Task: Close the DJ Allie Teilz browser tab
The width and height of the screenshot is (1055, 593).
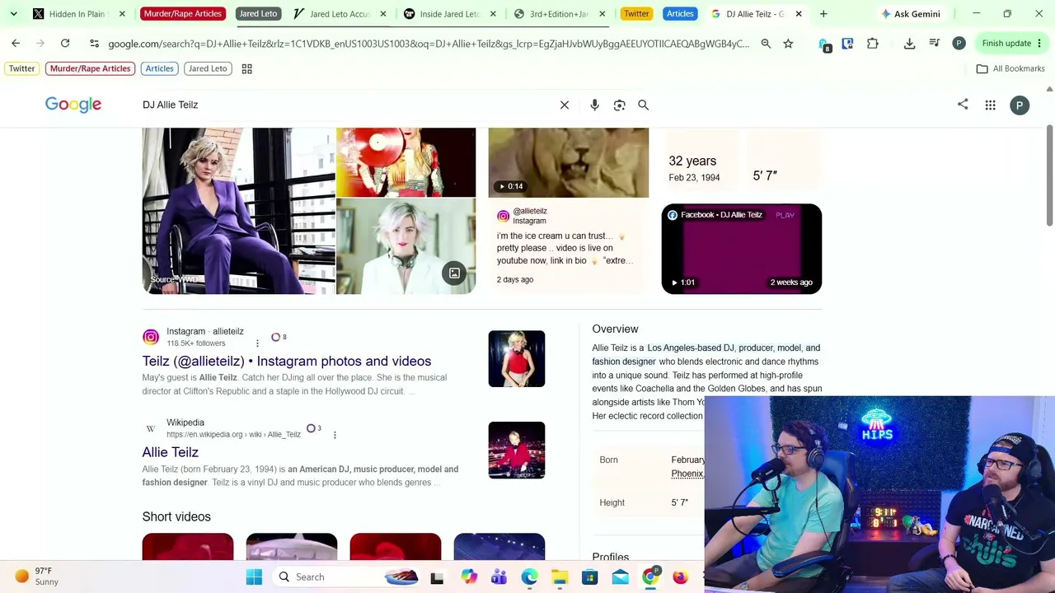Action: click(x=799, y=14)
